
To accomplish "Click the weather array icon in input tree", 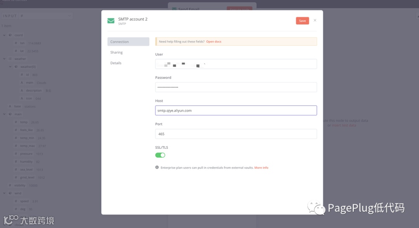I will point(10,59).
